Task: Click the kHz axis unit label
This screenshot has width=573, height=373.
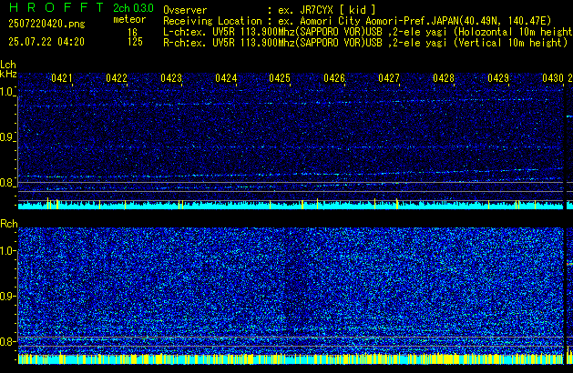Action: point(8,74)
